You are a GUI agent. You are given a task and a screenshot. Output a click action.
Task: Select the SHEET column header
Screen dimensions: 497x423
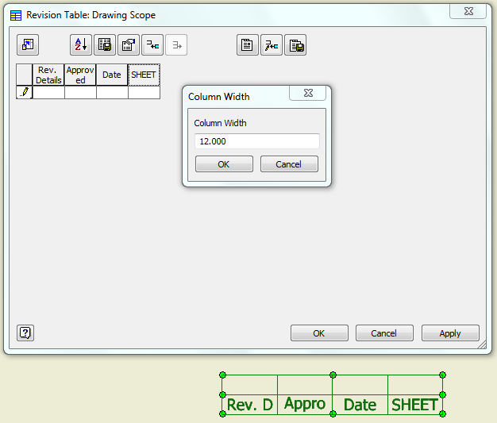[x=144, y=75]
